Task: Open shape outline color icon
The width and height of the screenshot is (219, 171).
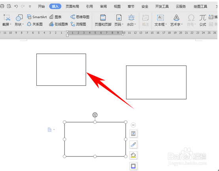Action: point(133,166)
